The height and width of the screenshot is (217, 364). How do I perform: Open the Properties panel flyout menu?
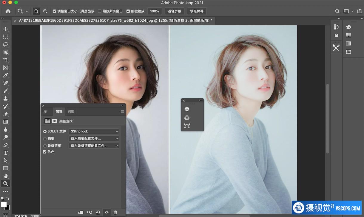pyautogui.click(x=122, y=111)
